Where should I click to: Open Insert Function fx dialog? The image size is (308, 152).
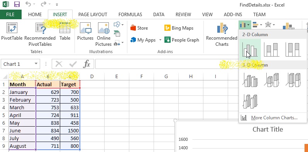click(x=86, y=64)
